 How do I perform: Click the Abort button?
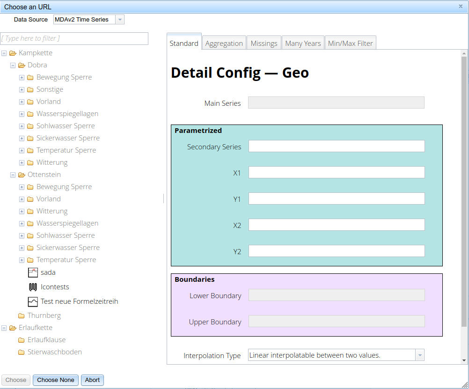92,380
